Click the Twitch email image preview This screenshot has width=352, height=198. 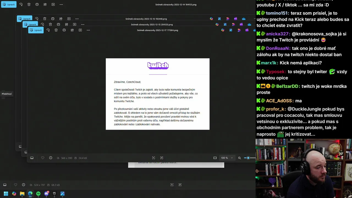(158, 94)
